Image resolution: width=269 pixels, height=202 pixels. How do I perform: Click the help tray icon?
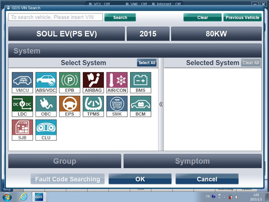tap(213, 196)
